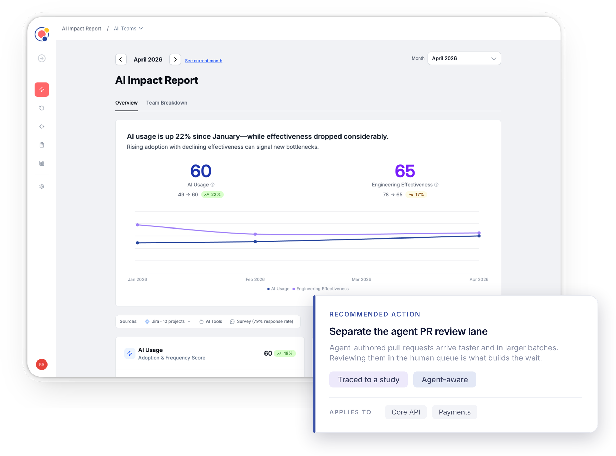616x456 pixels.
Task: Click the AI Usage card lightning icon
Action: 130,354
